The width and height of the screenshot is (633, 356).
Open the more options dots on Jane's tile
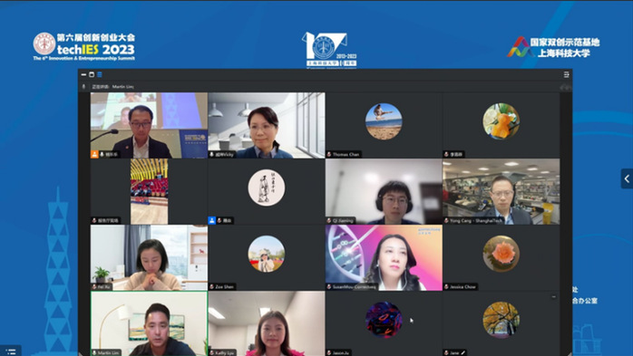pos(554,297)
